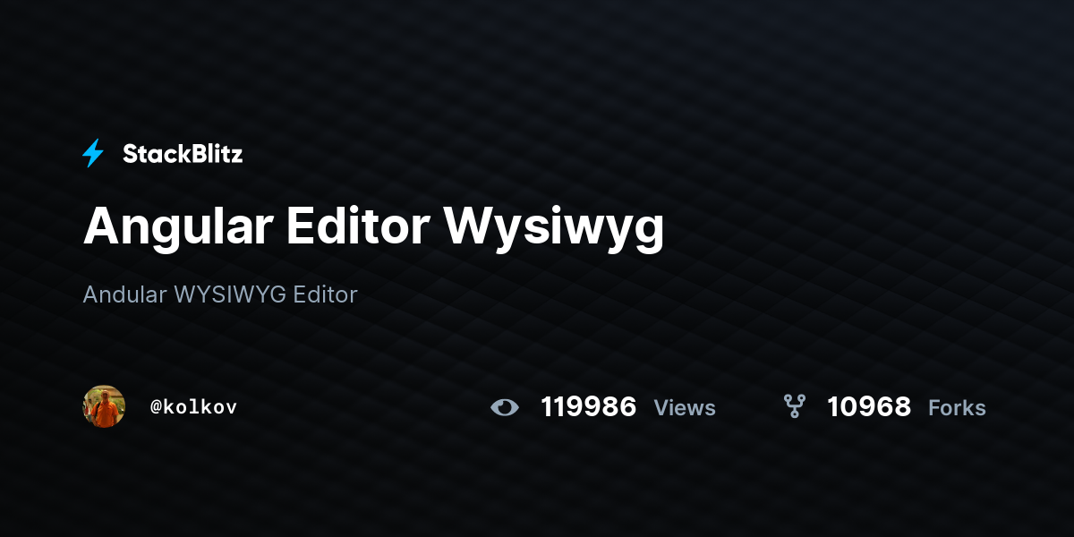
Task: Click the 119986 views number
Action: point(588,407)
